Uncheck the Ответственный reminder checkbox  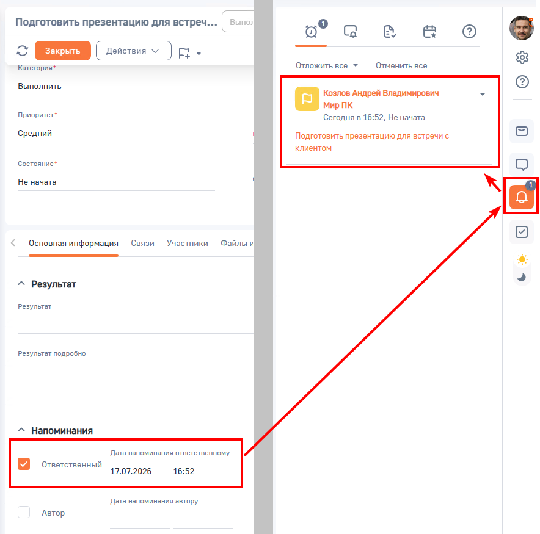click(x=24, y=464)
